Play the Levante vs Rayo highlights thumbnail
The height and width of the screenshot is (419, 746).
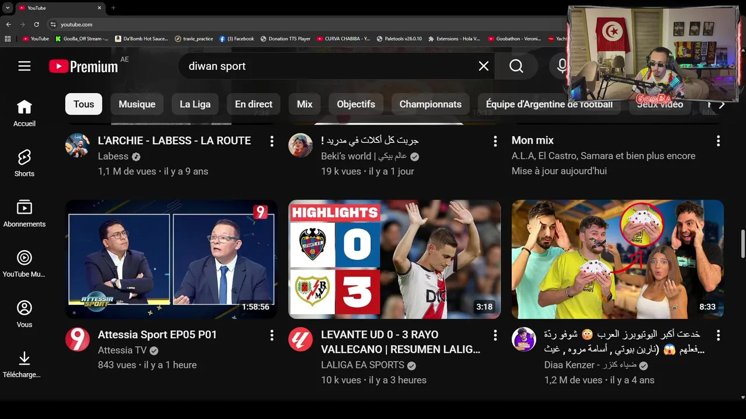pos(395,260)
